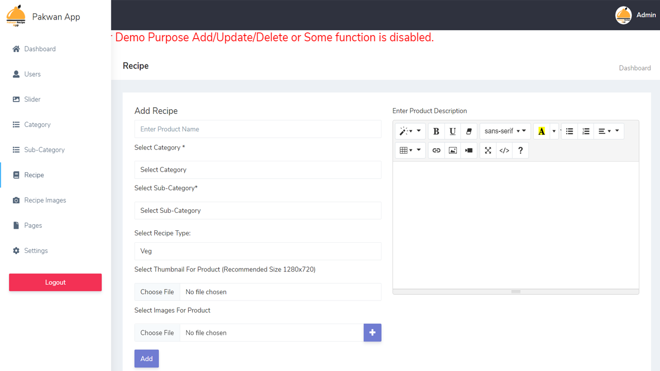
Task: Focus the Enter Product Name field
Action: 258,129
